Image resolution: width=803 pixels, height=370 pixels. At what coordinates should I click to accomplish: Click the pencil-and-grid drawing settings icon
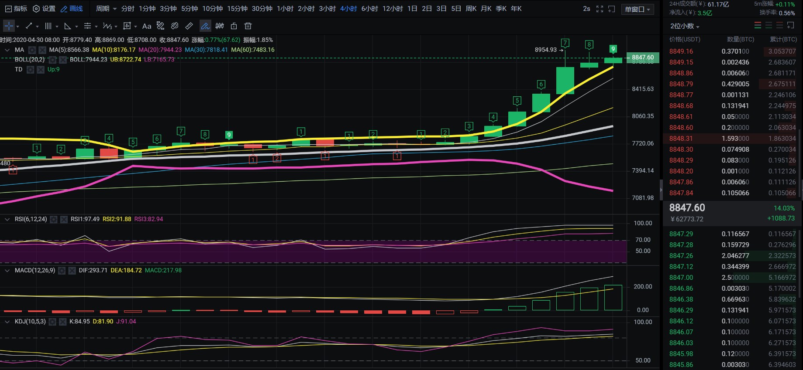pyautogui.click(x=160, y=26)
